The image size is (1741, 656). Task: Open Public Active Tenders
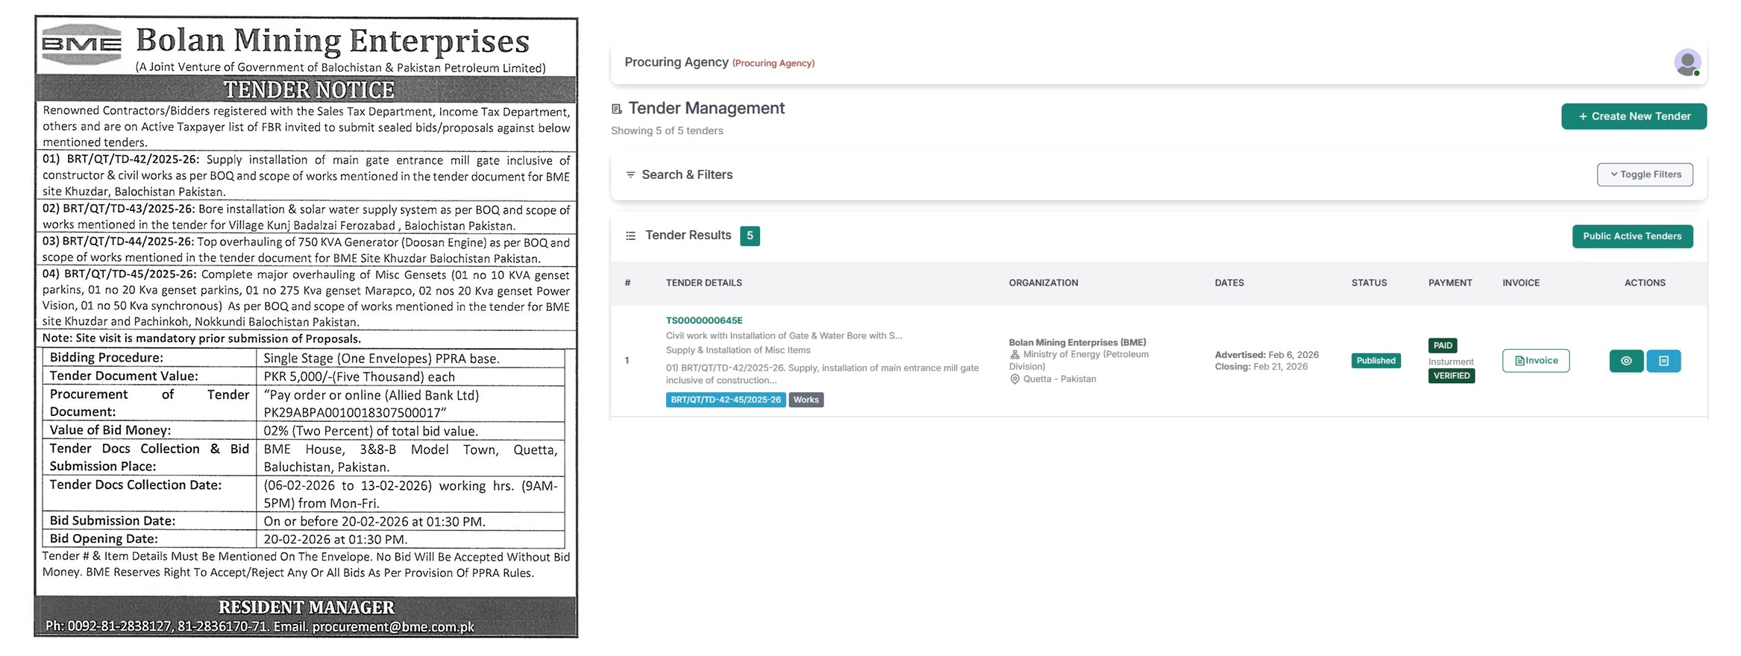click(x=1632, y=236)
